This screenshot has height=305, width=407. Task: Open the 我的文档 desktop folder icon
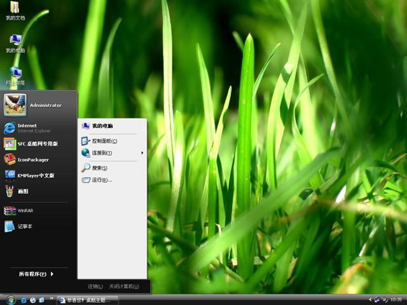coord(15,11)
